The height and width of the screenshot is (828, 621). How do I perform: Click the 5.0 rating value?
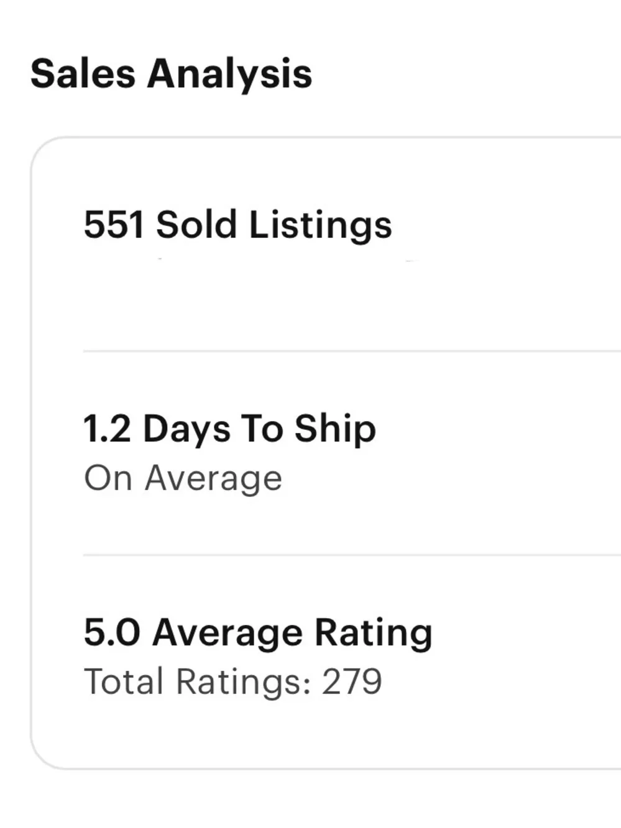[x=112, y=632]
